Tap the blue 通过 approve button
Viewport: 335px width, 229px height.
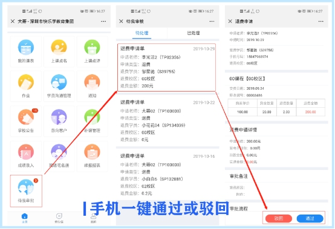click(x=310, y=218)
